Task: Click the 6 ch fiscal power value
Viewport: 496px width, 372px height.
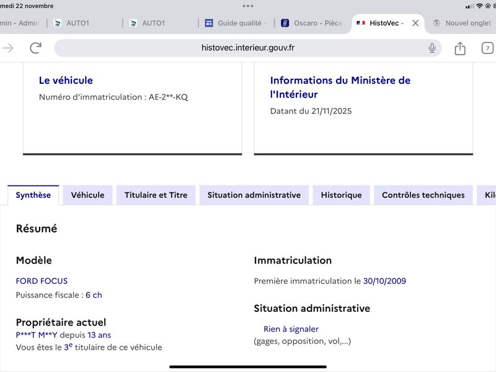Action: [x=94, y=295]
